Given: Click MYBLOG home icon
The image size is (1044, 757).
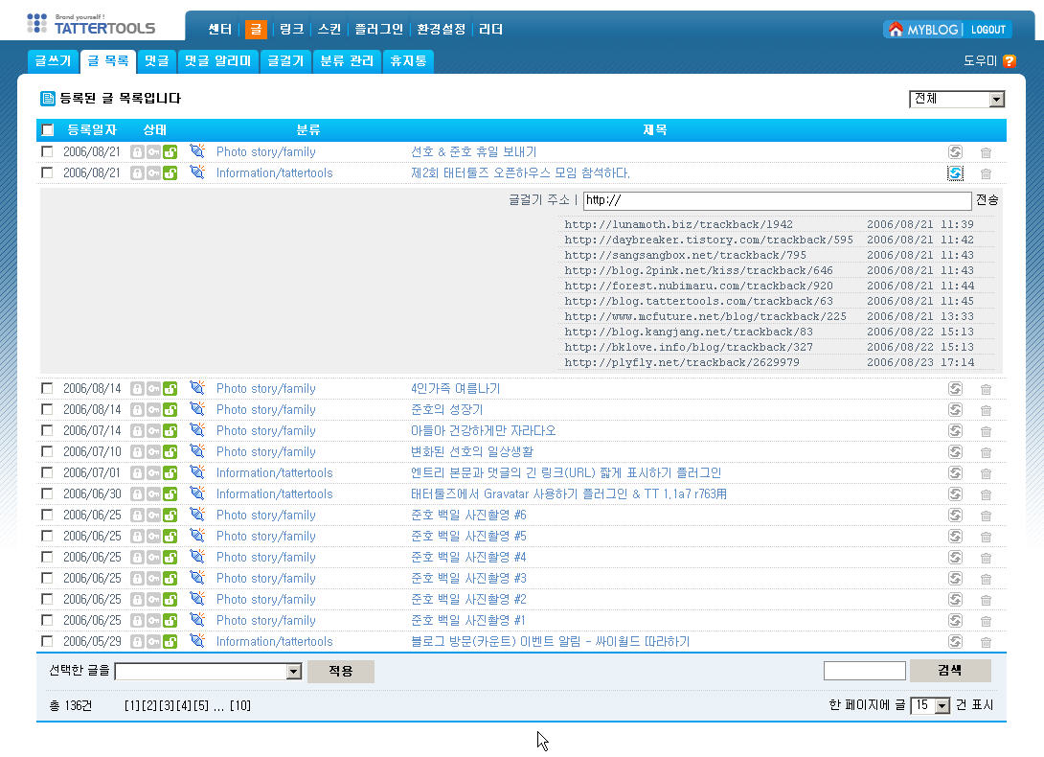Looking at the screenshot, I should (896, 30).
